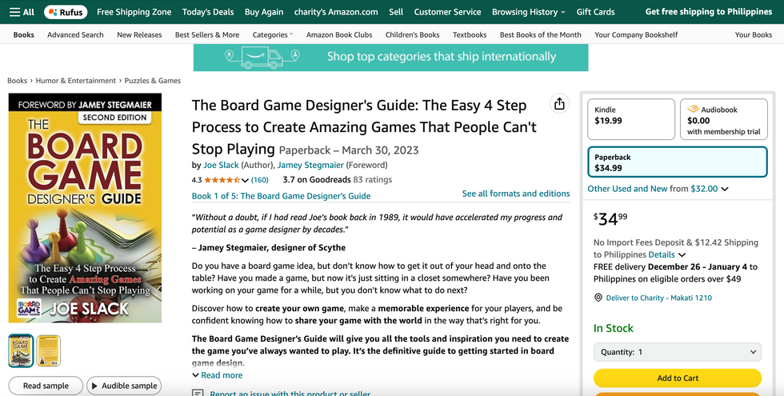Viewport: 784px width, 396px height.
Task: Click Report an issue with this product
Action: [x=290, y=394]
